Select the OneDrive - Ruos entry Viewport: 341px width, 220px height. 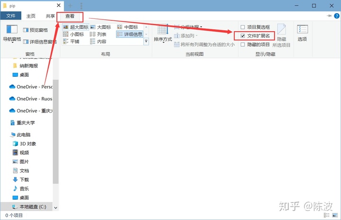coord(31,98)
